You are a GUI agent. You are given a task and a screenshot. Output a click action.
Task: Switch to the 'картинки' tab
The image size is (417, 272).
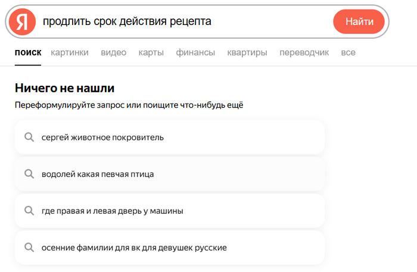click(70, 52)
